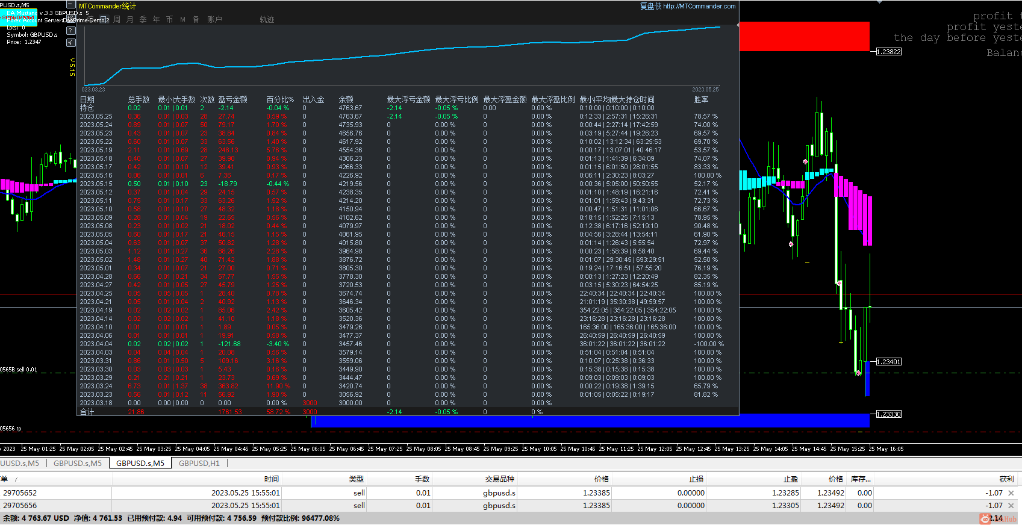The height and width of the screenshot is (528, 1022).
Task: Select the 2023.04.04 row date
Action: (96, 344)
